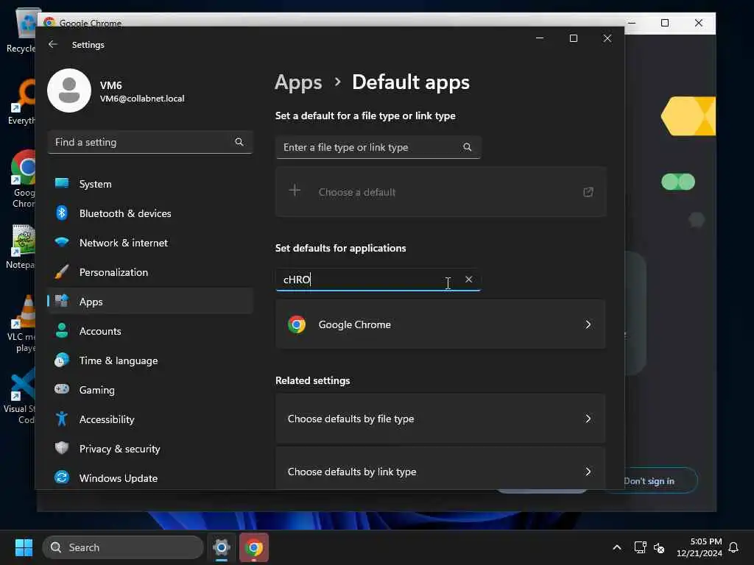Image resolution: width=754 pixels, height=565 pixels.
Task: Switch to Google Chrome in the taskbar
Action: pyautogui.click(x=254, y=547)
